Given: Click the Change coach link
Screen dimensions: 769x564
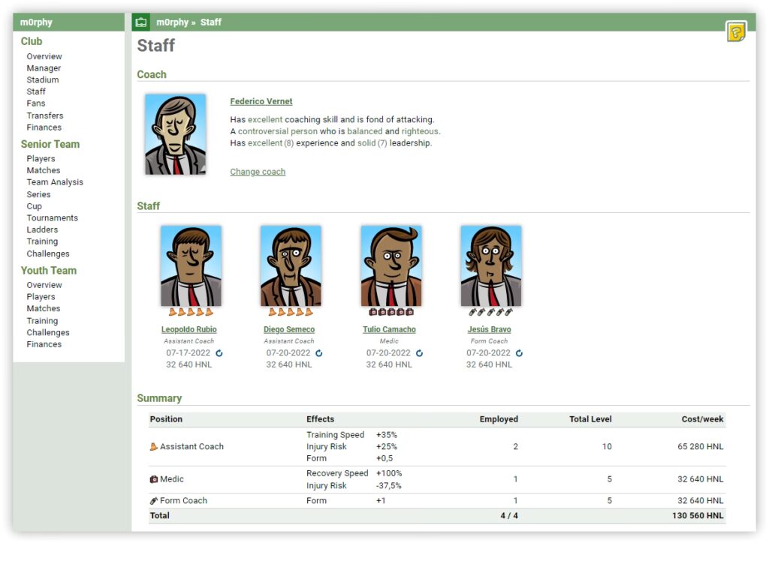Looking at the screenshot, I should [258, 172].
